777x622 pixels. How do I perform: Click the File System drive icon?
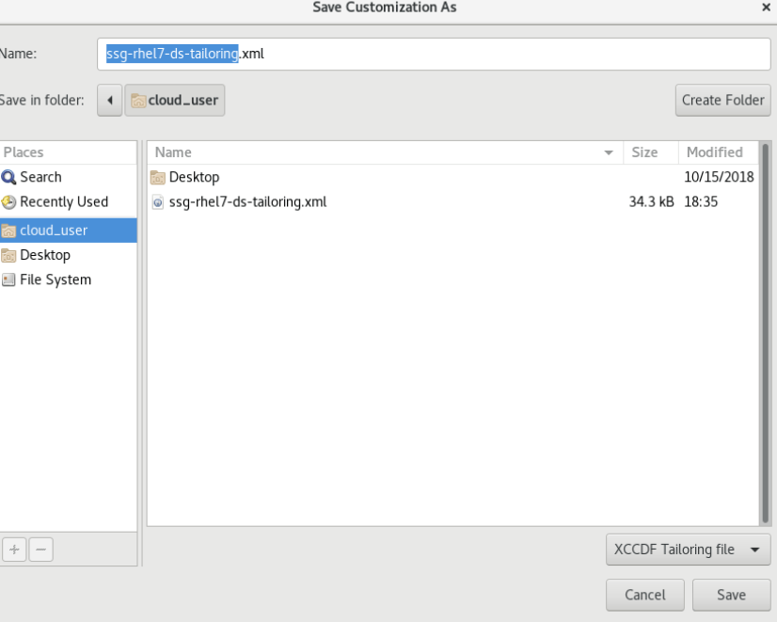pyautogui.click(x=8, y=279)
